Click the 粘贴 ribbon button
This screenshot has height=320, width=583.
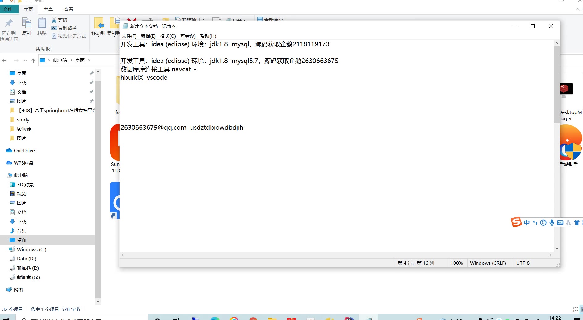(x=42, y=27)
